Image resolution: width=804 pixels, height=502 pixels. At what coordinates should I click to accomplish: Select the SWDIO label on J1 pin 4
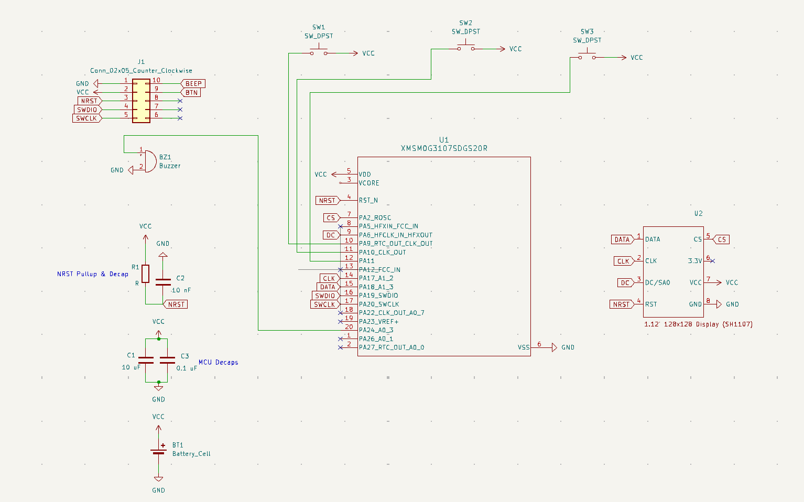pos(88,110)
